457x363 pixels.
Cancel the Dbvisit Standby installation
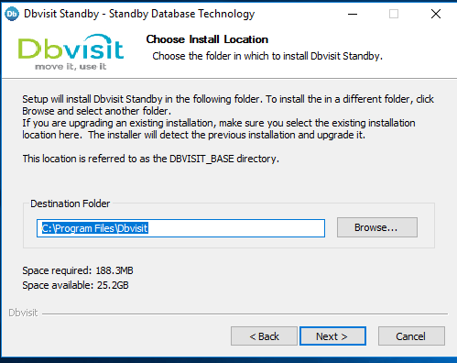[411, 336]
